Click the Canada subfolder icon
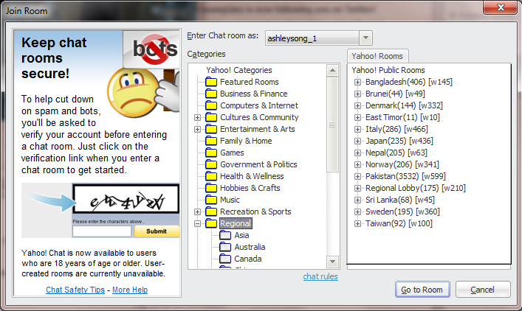522x311 pixels. pos(225,259)
